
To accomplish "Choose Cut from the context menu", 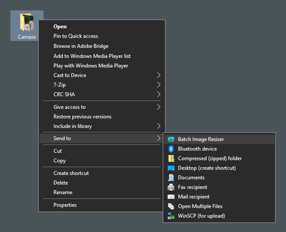I will coord(102,151).
